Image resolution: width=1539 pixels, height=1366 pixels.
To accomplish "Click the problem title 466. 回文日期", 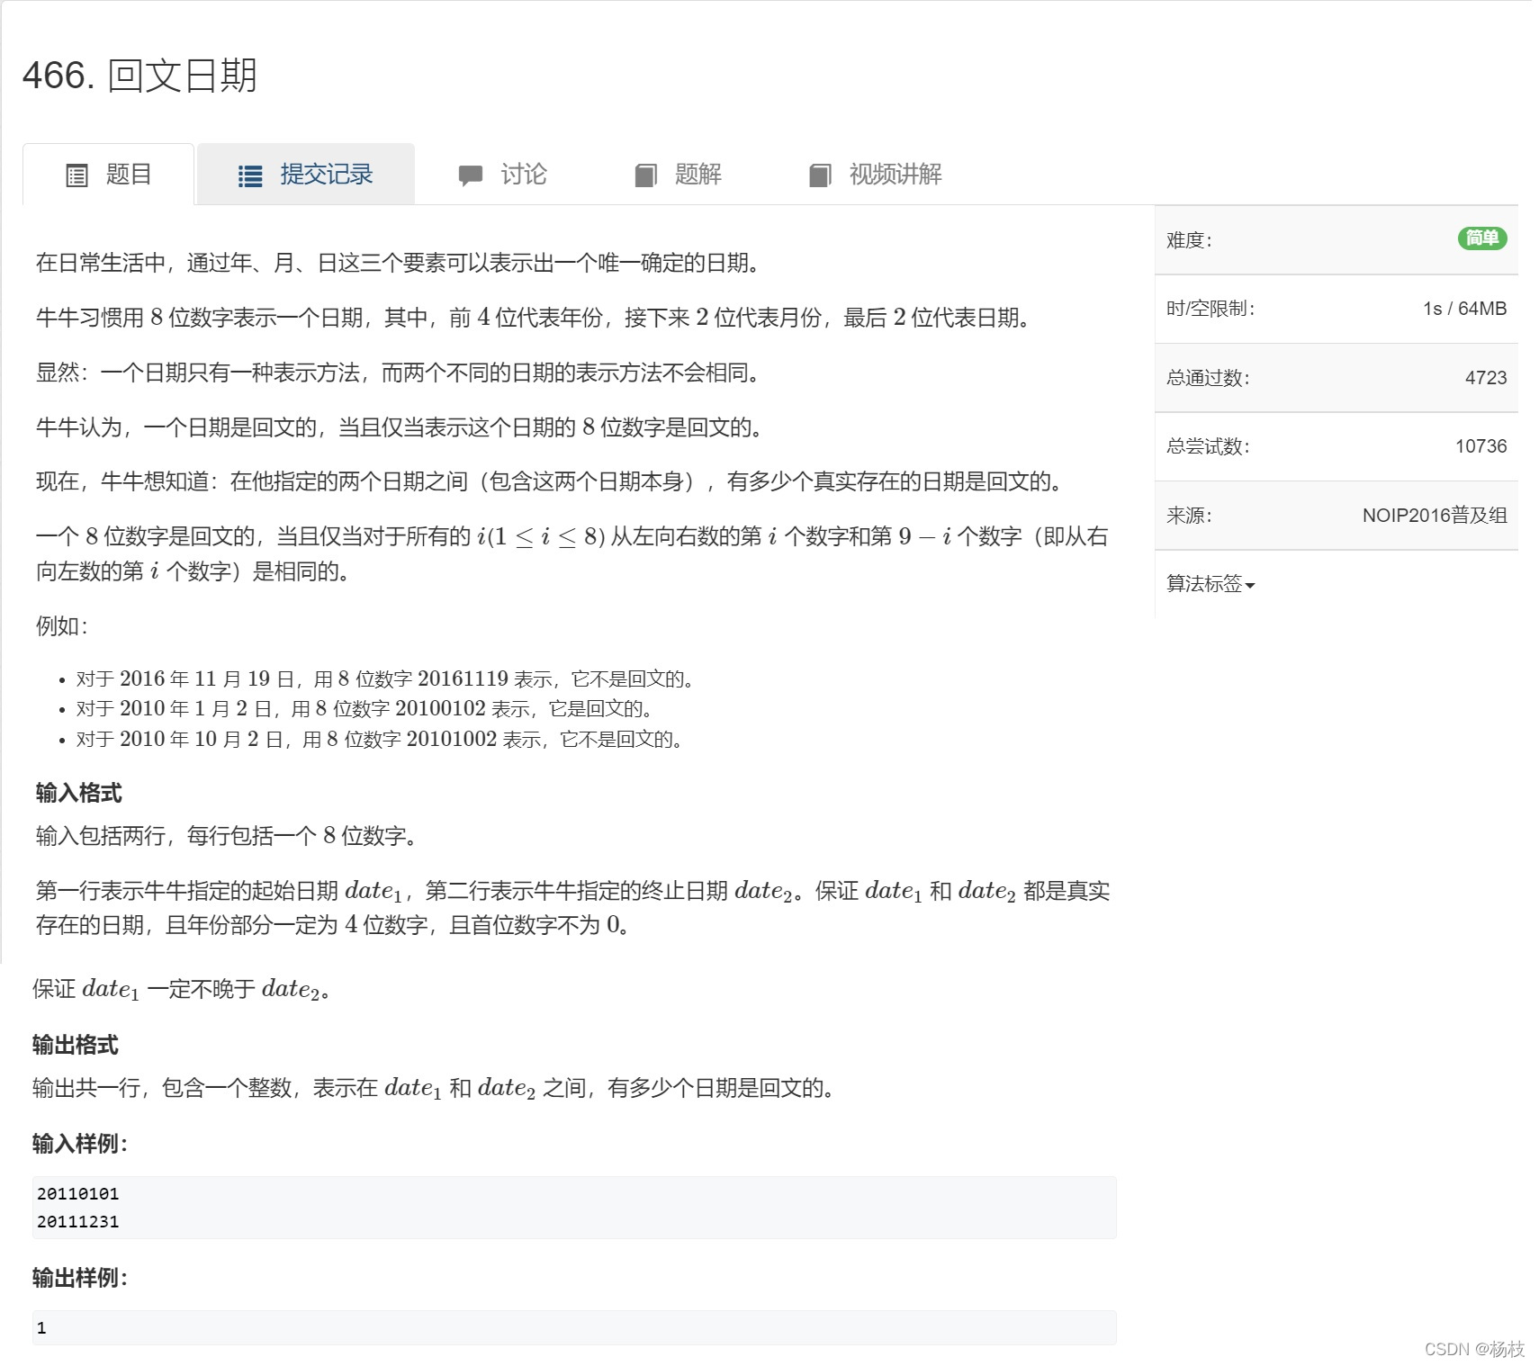I will tap(139, 76).
